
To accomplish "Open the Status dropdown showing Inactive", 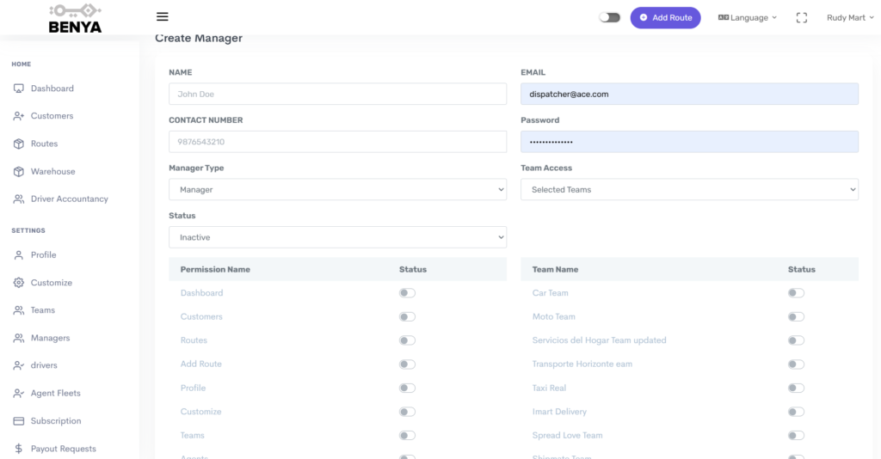I will click(337, 237).
